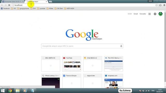Close the Komputer Sirleri tab
The height and width of the screenshot is (93, 166).
[x=23, y=2]
